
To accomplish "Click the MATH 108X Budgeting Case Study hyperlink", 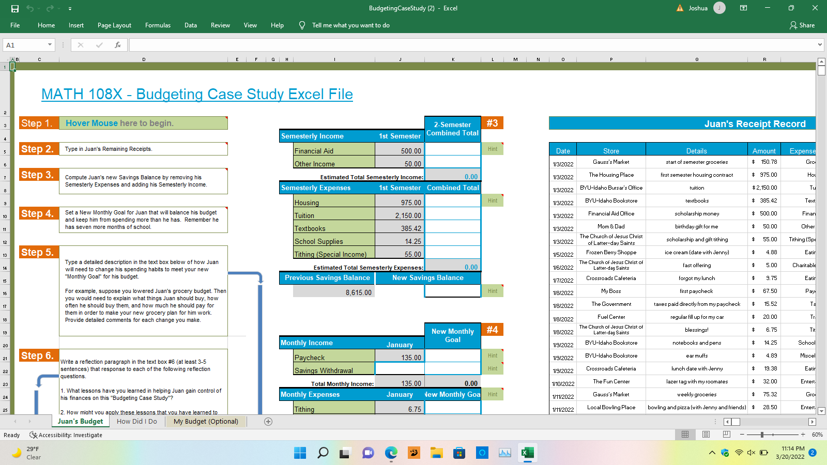I will tap(197, 95).
